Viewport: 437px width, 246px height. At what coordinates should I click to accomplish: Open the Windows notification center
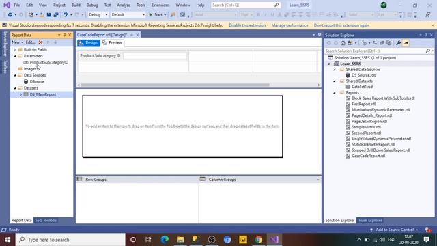[x=426, y=240]
